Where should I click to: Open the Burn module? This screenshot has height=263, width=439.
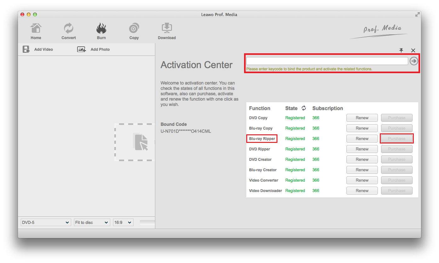point(101,32)
